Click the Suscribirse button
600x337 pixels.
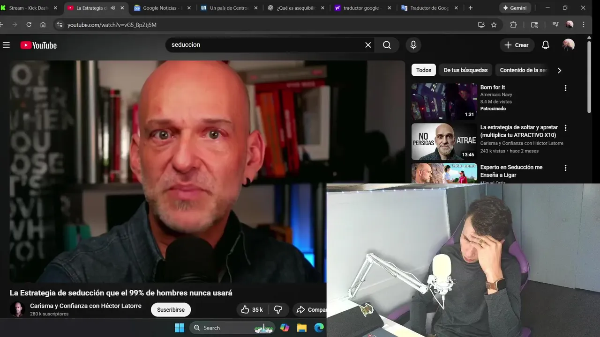(x=171, y=309)
